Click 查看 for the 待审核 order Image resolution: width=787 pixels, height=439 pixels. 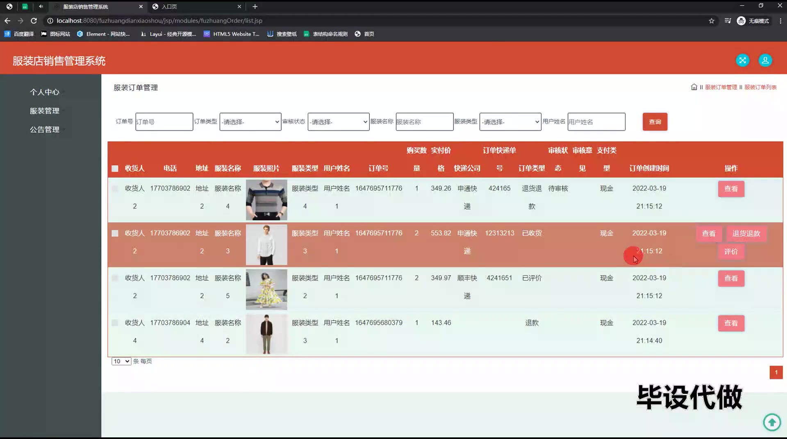731,189
